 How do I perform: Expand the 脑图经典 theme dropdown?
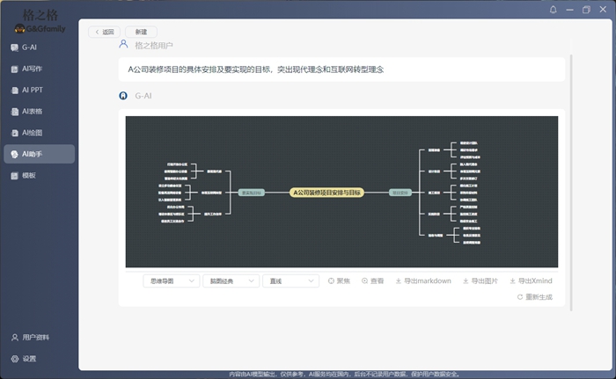[x=230, y=281]
